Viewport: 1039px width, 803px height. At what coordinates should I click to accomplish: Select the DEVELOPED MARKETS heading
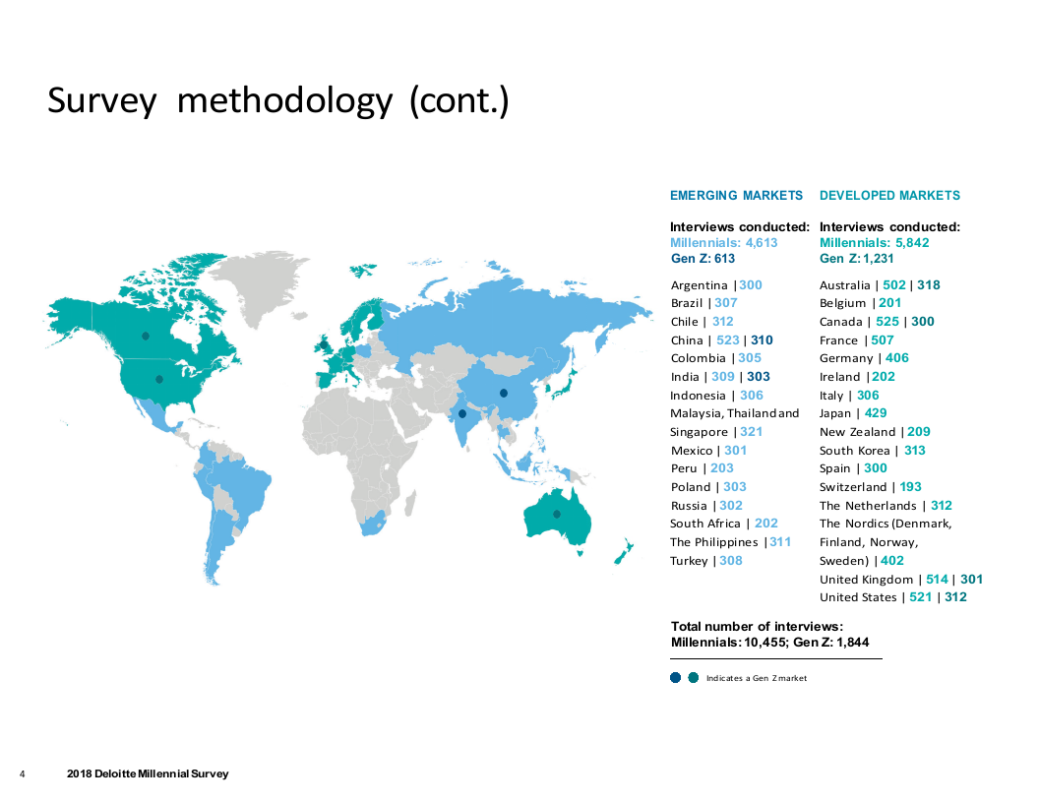click(889, 196)
